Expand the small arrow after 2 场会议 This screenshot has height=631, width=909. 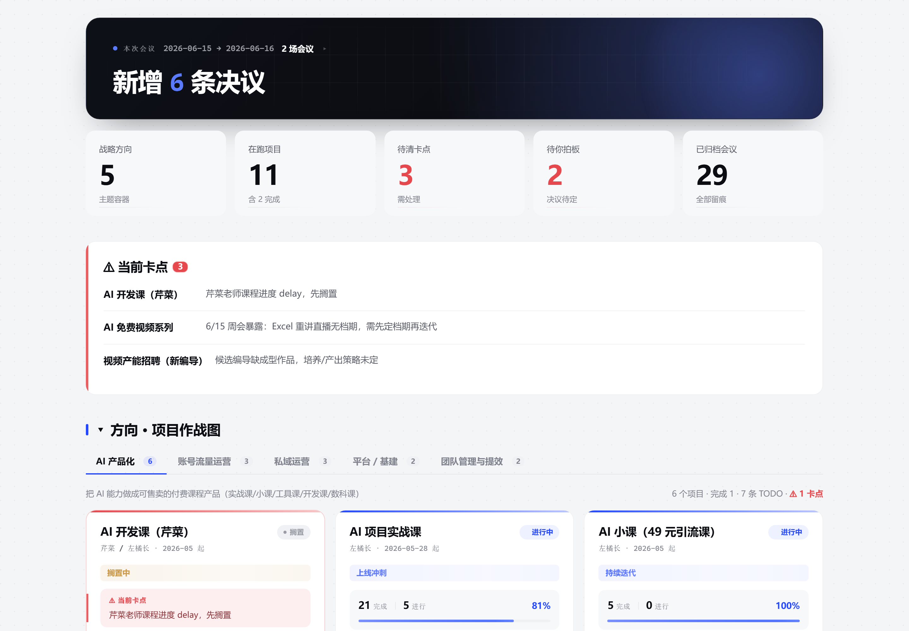point(324,49)
